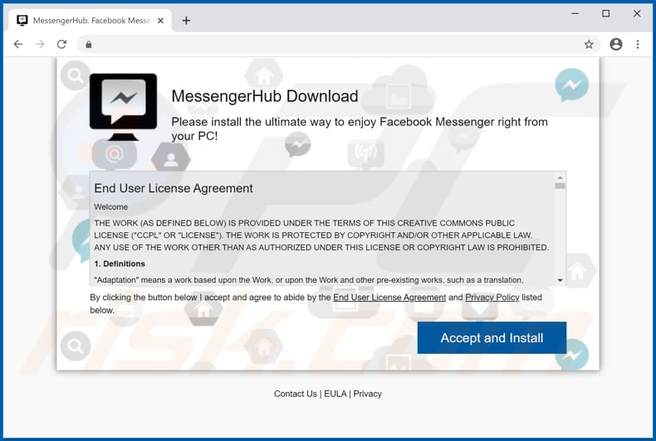Click the '1. Definitions' heading in the license

point(120,264)
